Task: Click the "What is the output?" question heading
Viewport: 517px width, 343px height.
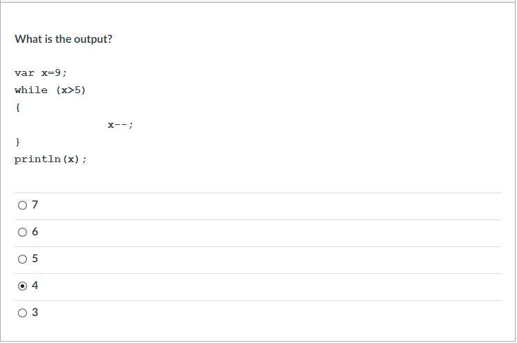Action: pyautogui.click(x=63, y=39)
